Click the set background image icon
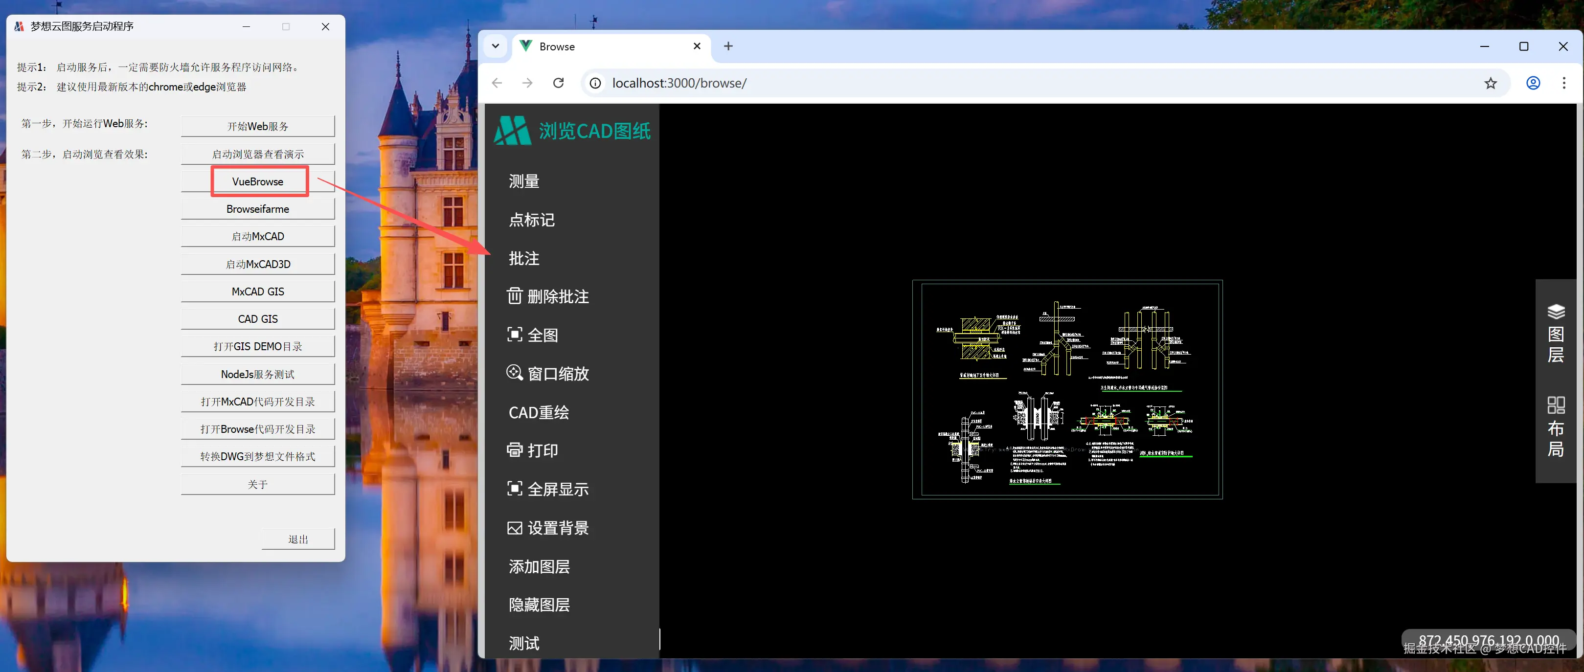 point(514,528)
